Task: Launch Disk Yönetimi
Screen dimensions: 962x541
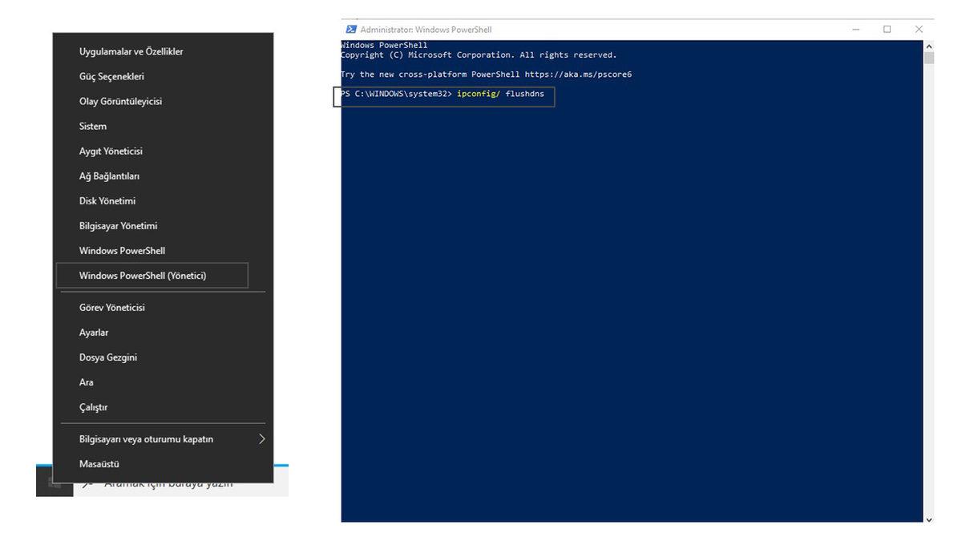Action: point(107,201)
